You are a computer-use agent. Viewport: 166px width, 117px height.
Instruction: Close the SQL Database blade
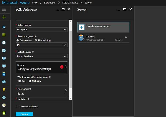tap(69, 9)
